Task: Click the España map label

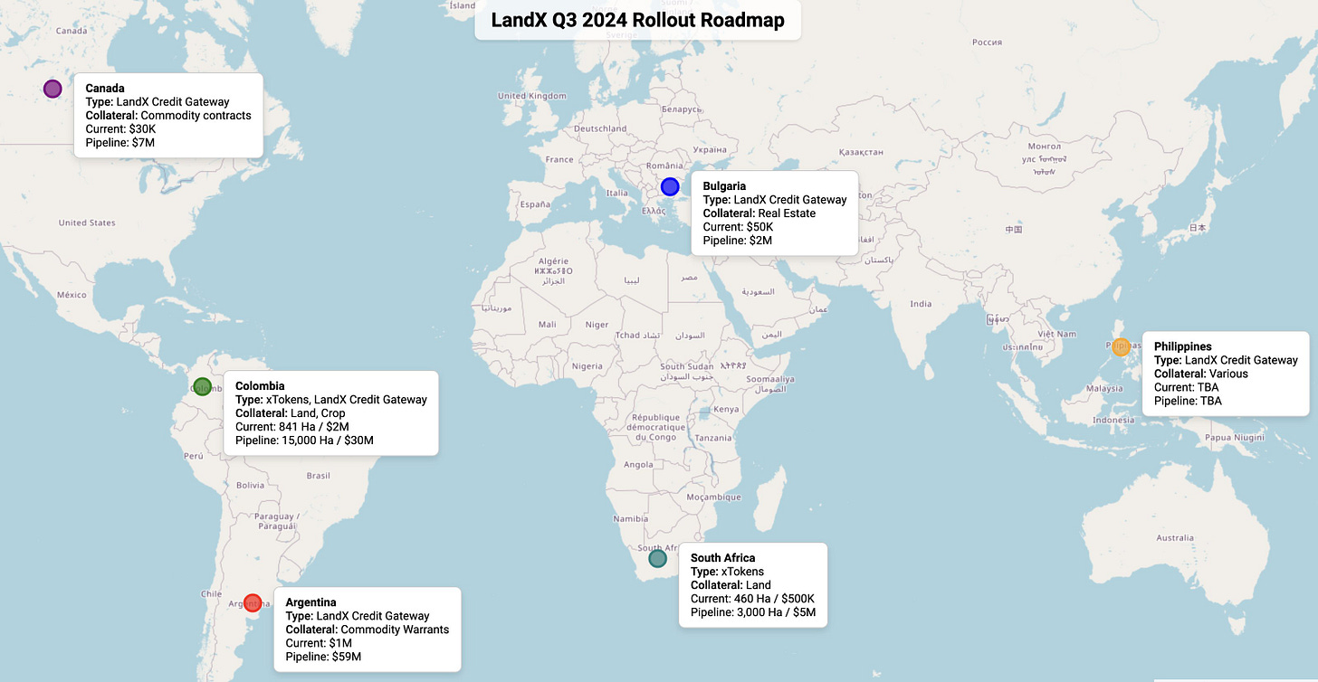Action: (535, 204)
